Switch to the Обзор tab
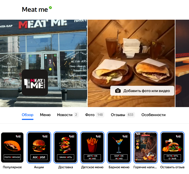 tap(28, 115)
